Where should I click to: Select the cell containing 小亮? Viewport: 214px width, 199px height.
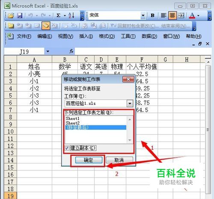(x=34, y=74)
